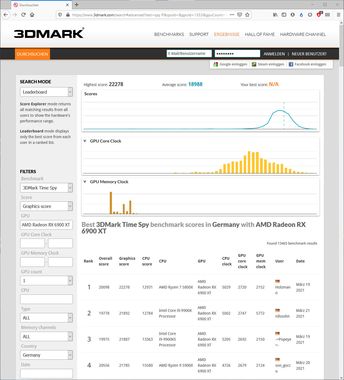Click the padlock site info icon
Image resolution: width=344 pixels, height=380 pixels.
68,15
